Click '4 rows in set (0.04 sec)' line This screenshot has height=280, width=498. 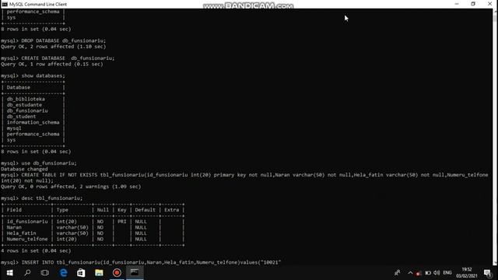(x=36, y=250)
